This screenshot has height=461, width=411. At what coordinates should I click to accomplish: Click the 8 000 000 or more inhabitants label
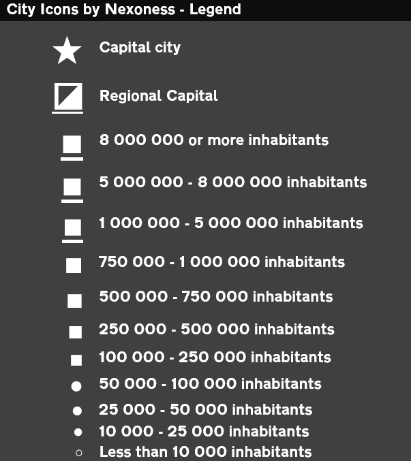tap(214, 140)
